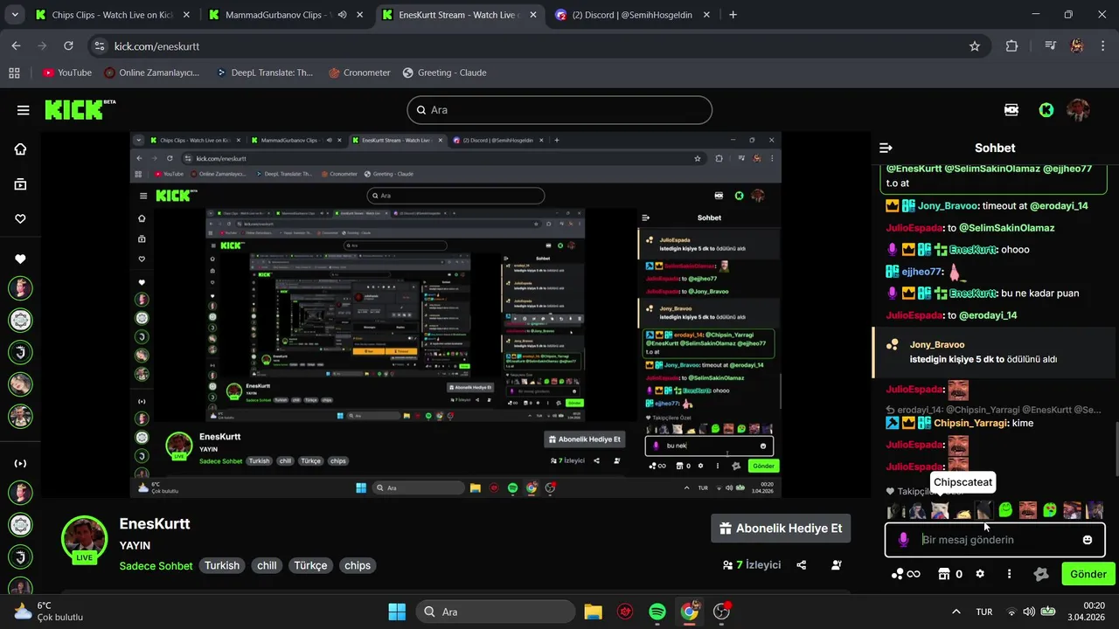This screenshot has width=1119, height=629.
Task: Open a new browser tab
Action: coord(733,15)
